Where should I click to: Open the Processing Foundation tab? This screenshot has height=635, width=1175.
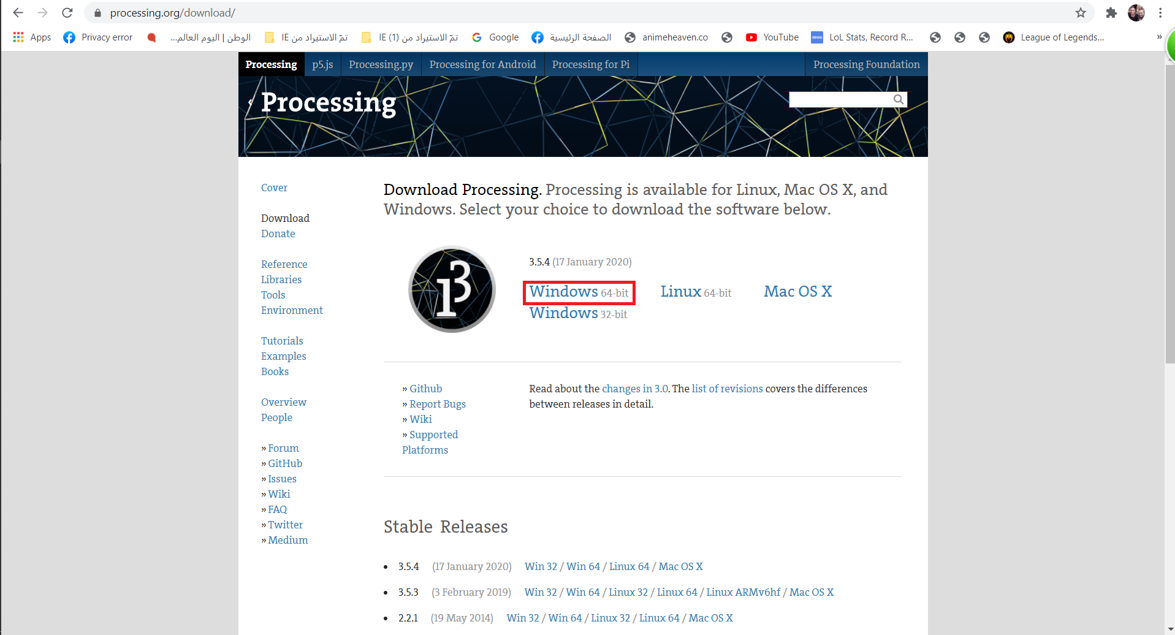click(866, 64)
